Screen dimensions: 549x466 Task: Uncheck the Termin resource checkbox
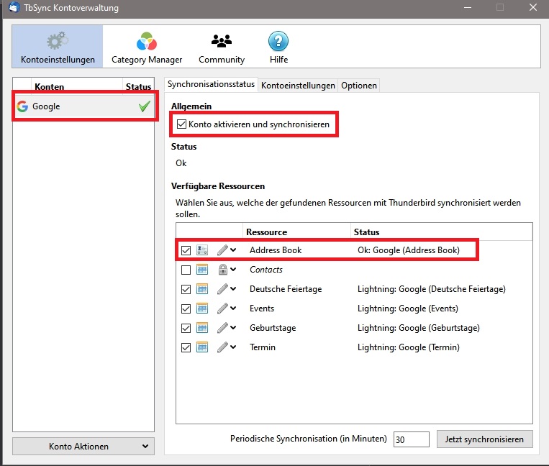186,348
